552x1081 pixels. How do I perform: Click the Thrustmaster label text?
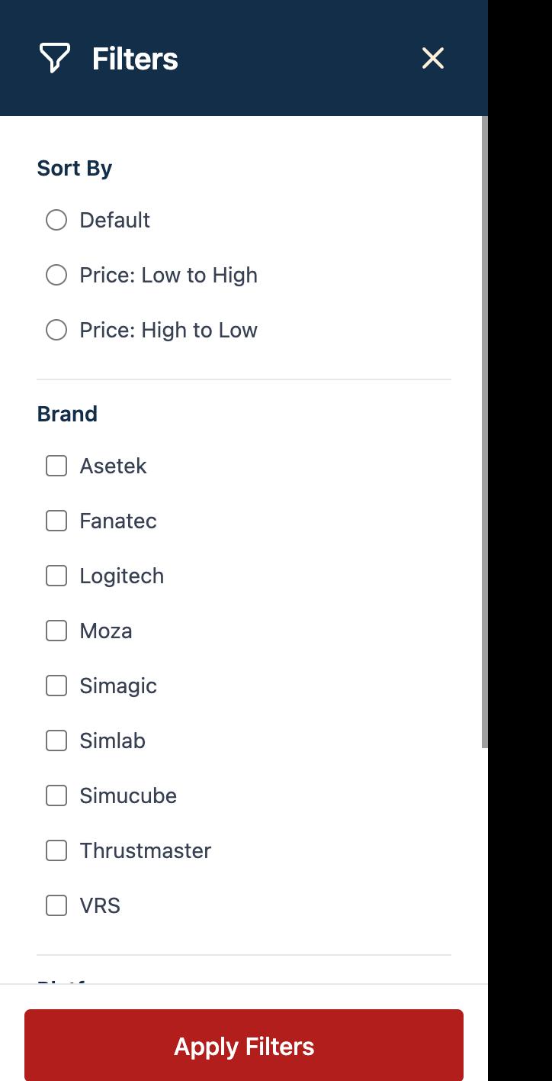[145, 850]
